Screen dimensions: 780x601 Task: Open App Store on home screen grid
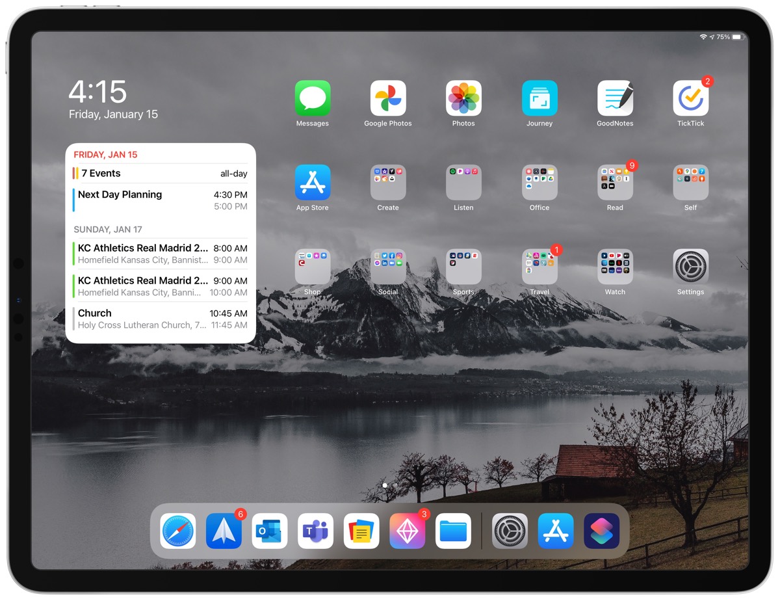pos(313,182)
